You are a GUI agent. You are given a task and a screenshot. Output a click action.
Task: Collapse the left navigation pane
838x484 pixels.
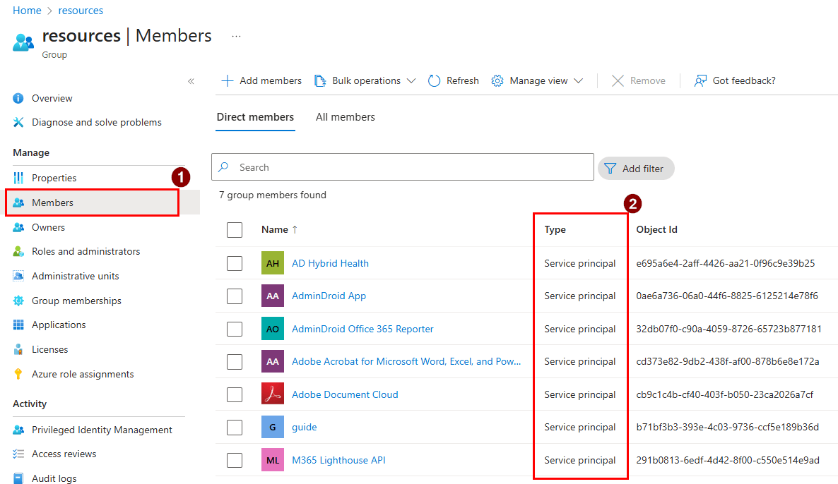(x=191, y=81)
